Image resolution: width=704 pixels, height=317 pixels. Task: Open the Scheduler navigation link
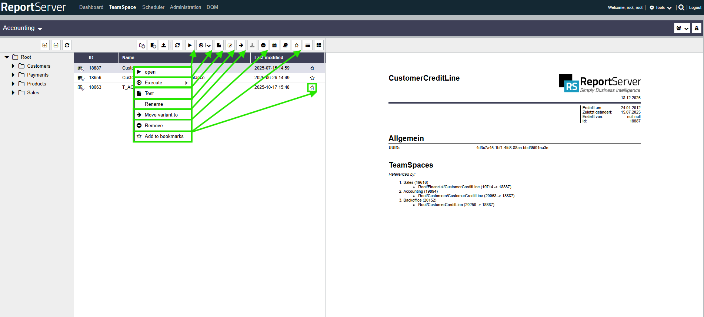[153, 7]
